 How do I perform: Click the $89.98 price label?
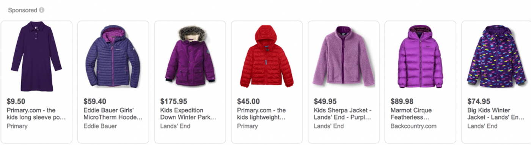[x=402, y=101]
